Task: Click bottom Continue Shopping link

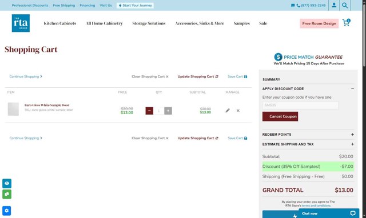Action: 26,138
